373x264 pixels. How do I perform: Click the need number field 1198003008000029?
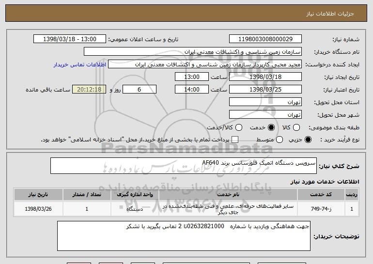(x=265, y=39)
